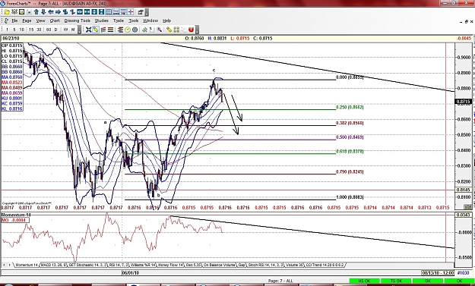Select the 1-minute timeframe button
475x286 pixels.
click(7, 30)
